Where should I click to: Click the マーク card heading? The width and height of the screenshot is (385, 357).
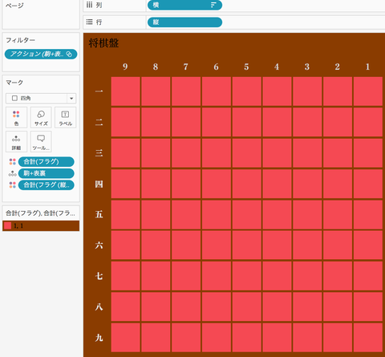point(14,83)
